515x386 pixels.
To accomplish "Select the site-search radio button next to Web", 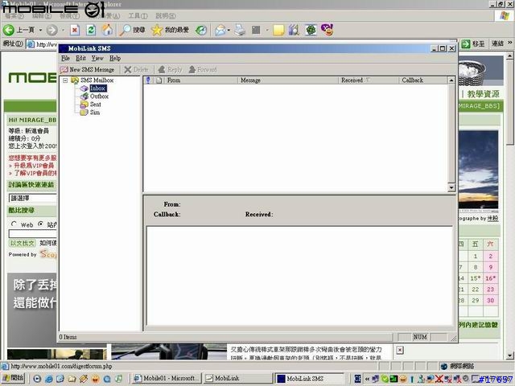I will pyautogui.click(x=40, y=224).
